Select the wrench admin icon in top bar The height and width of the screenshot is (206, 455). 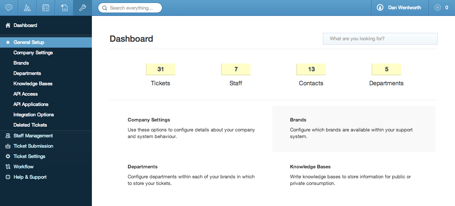click(83, 8)
